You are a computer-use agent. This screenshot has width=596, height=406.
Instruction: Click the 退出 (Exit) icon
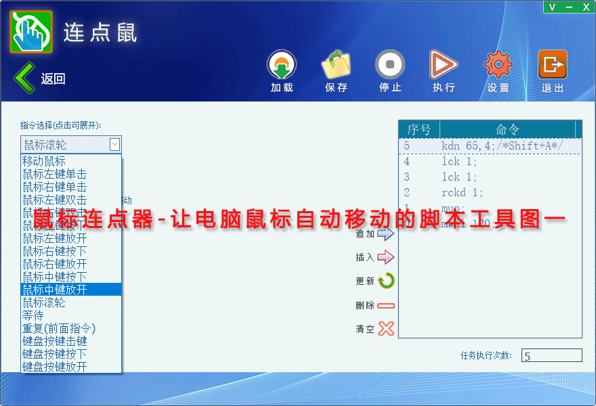[552, 66]
